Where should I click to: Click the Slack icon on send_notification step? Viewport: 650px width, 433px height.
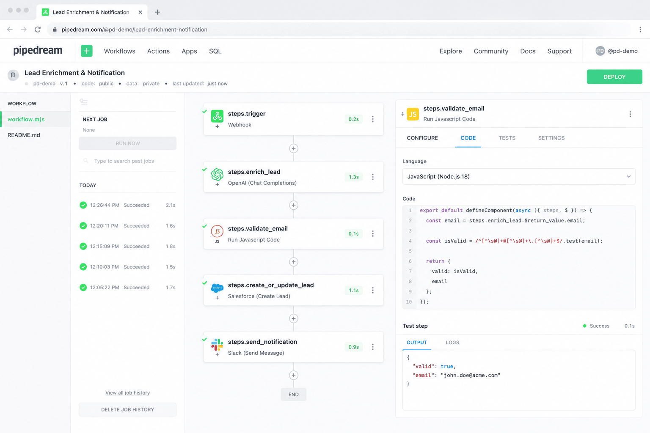(x=217, y=345)
